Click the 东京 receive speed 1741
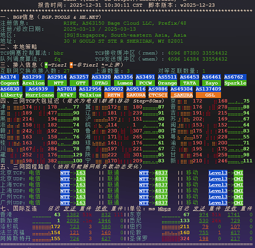The width and height of the screenshot is (255, 248). [234, 215]
